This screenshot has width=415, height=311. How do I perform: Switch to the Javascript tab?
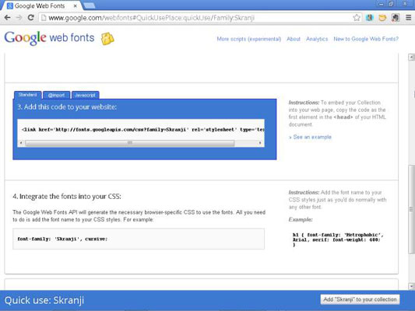point(85,95)
